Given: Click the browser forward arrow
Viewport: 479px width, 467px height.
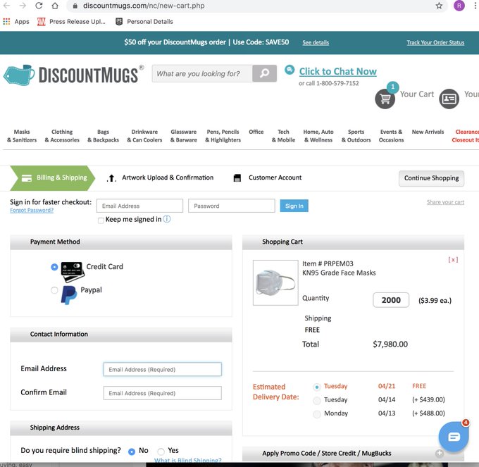Looking at the screenshot, I should click(x=23, y=6).
